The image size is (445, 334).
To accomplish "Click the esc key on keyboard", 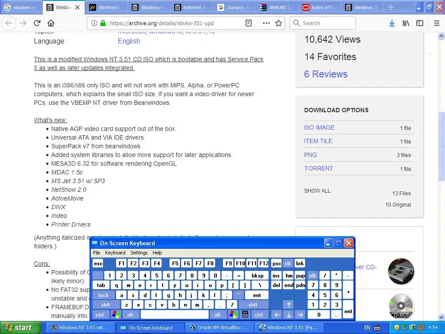I will (98, 263).
